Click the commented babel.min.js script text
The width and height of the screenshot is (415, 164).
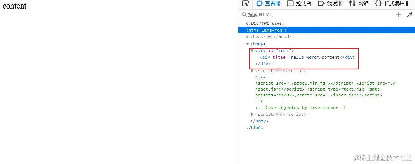coord(304,83)
